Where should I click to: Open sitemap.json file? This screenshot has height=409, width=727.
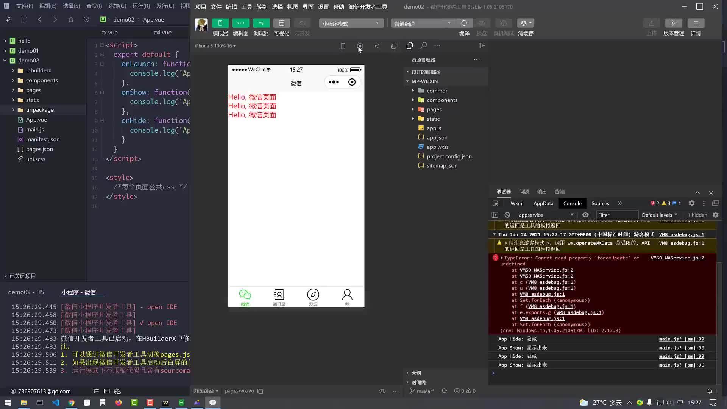point(442,165)
